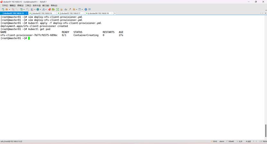Close the docker04 192.168.8.18 tab

(x=112, y=13)
